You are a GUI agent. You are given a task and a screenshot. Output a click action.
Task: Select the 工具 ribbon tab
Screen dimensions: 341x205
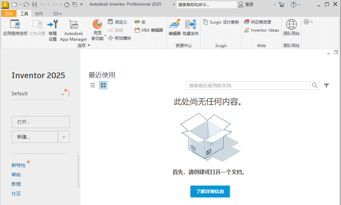click(x=24, y=14)
